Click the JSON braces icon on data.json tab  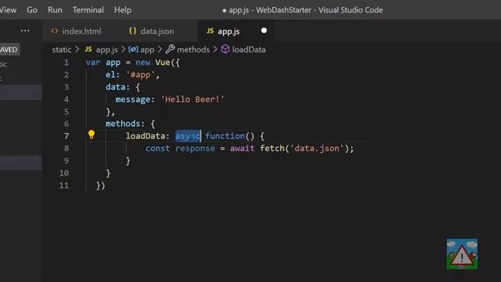point(132,31)
